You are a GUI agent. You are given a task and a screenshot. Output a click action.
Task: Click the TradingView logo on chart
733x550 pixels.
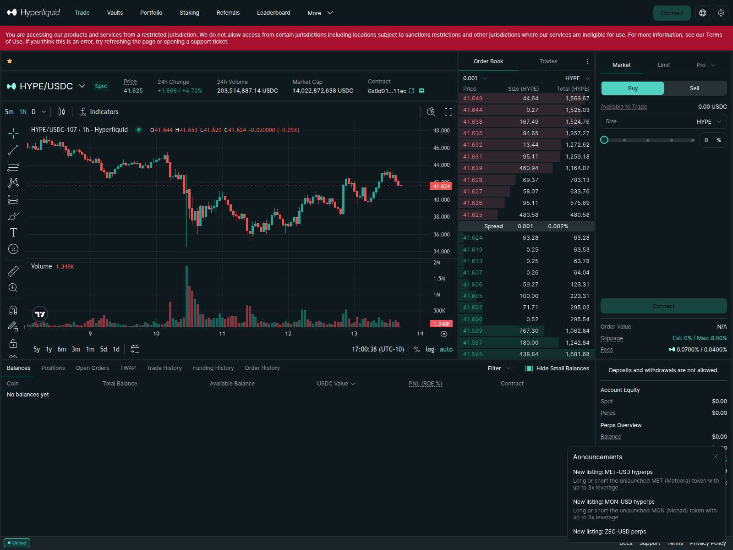click(x=40, y=314)
